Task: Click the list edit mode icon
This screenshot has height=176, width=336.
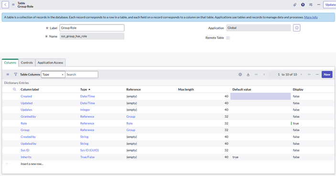Action: tap(248, 74)
